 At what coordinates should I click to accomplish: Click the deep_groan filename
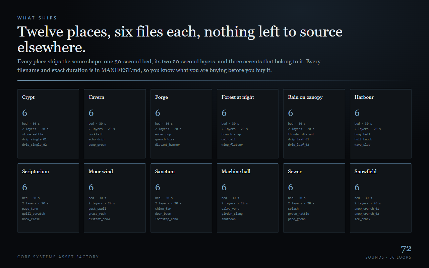(x=97, y=145)
